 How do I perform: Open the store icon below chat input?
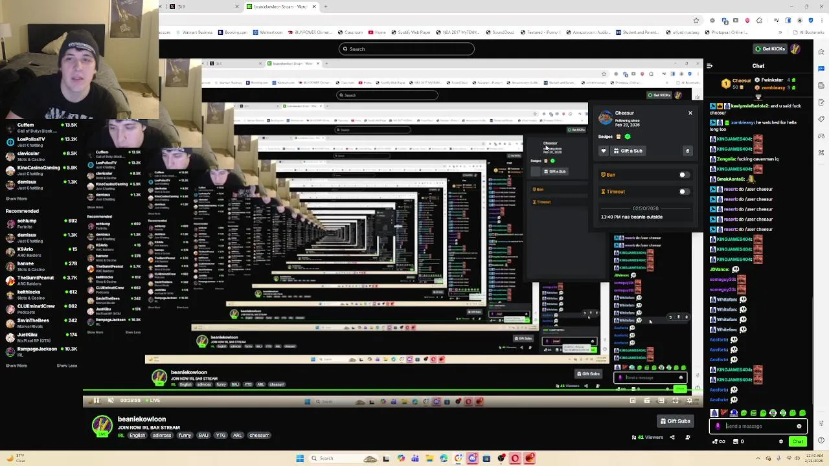click(x=736, y=441)
